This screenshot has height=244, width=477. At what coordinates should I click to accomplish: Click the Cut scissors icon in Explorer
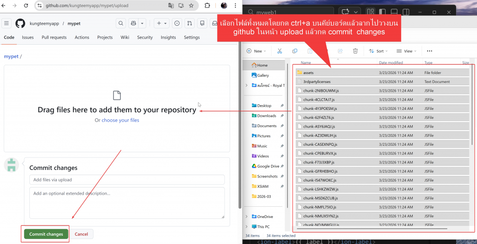pyautogui.click(x=279, y=51)
